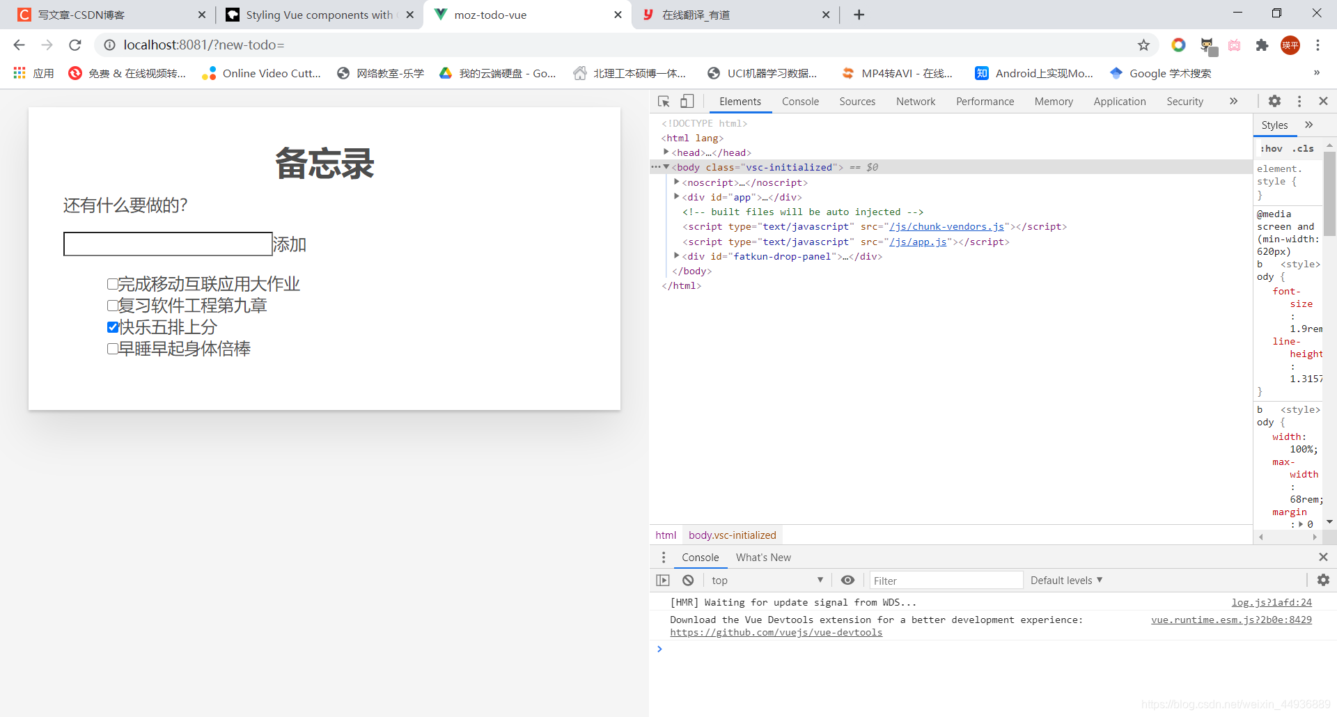Open the Extensions puzzle icon
1337x717 pixels.
[x=1262, y=45]
